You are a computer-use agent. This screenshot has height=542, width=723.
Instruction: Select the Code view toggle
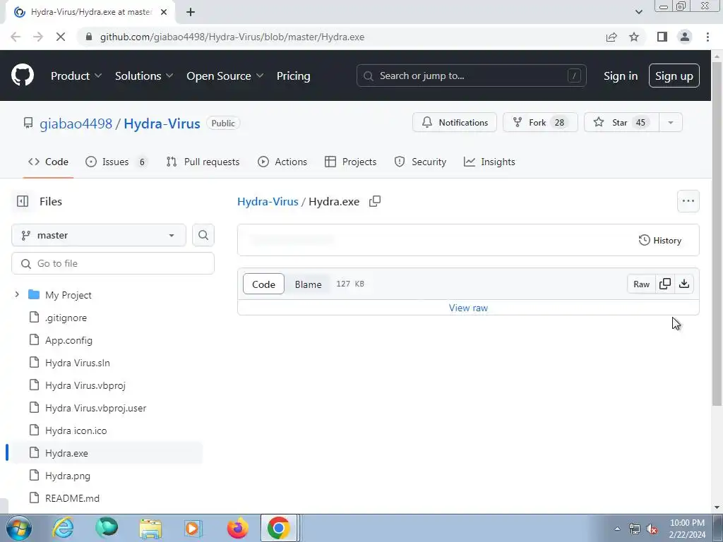(x=263, y=284)
